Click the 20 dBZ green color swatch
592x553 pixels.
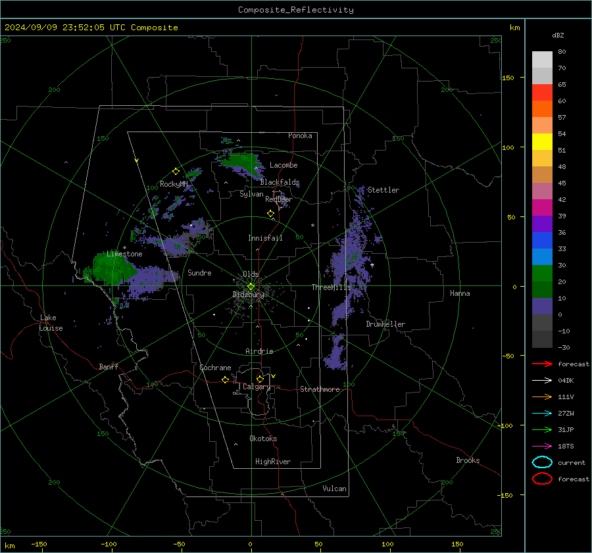coord(542,289)
